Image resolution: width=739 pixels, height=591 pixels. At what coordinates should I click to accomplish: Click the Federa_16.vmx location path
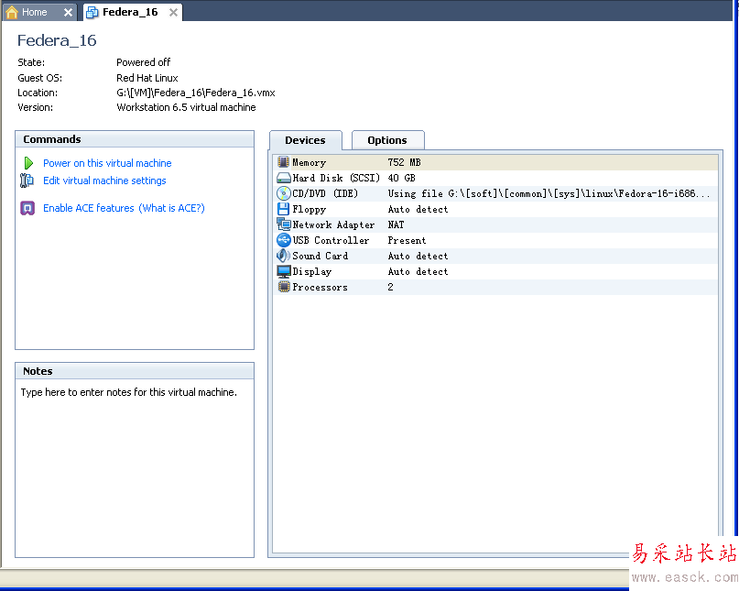[196, 93]
